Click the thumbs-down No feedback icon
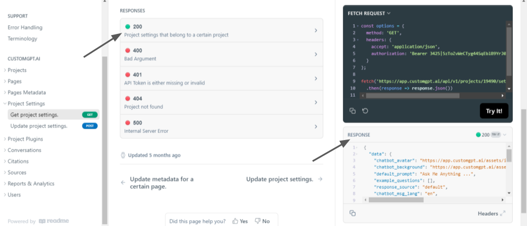Viewport: 527px width, 226px height. [x=258, y=221]
